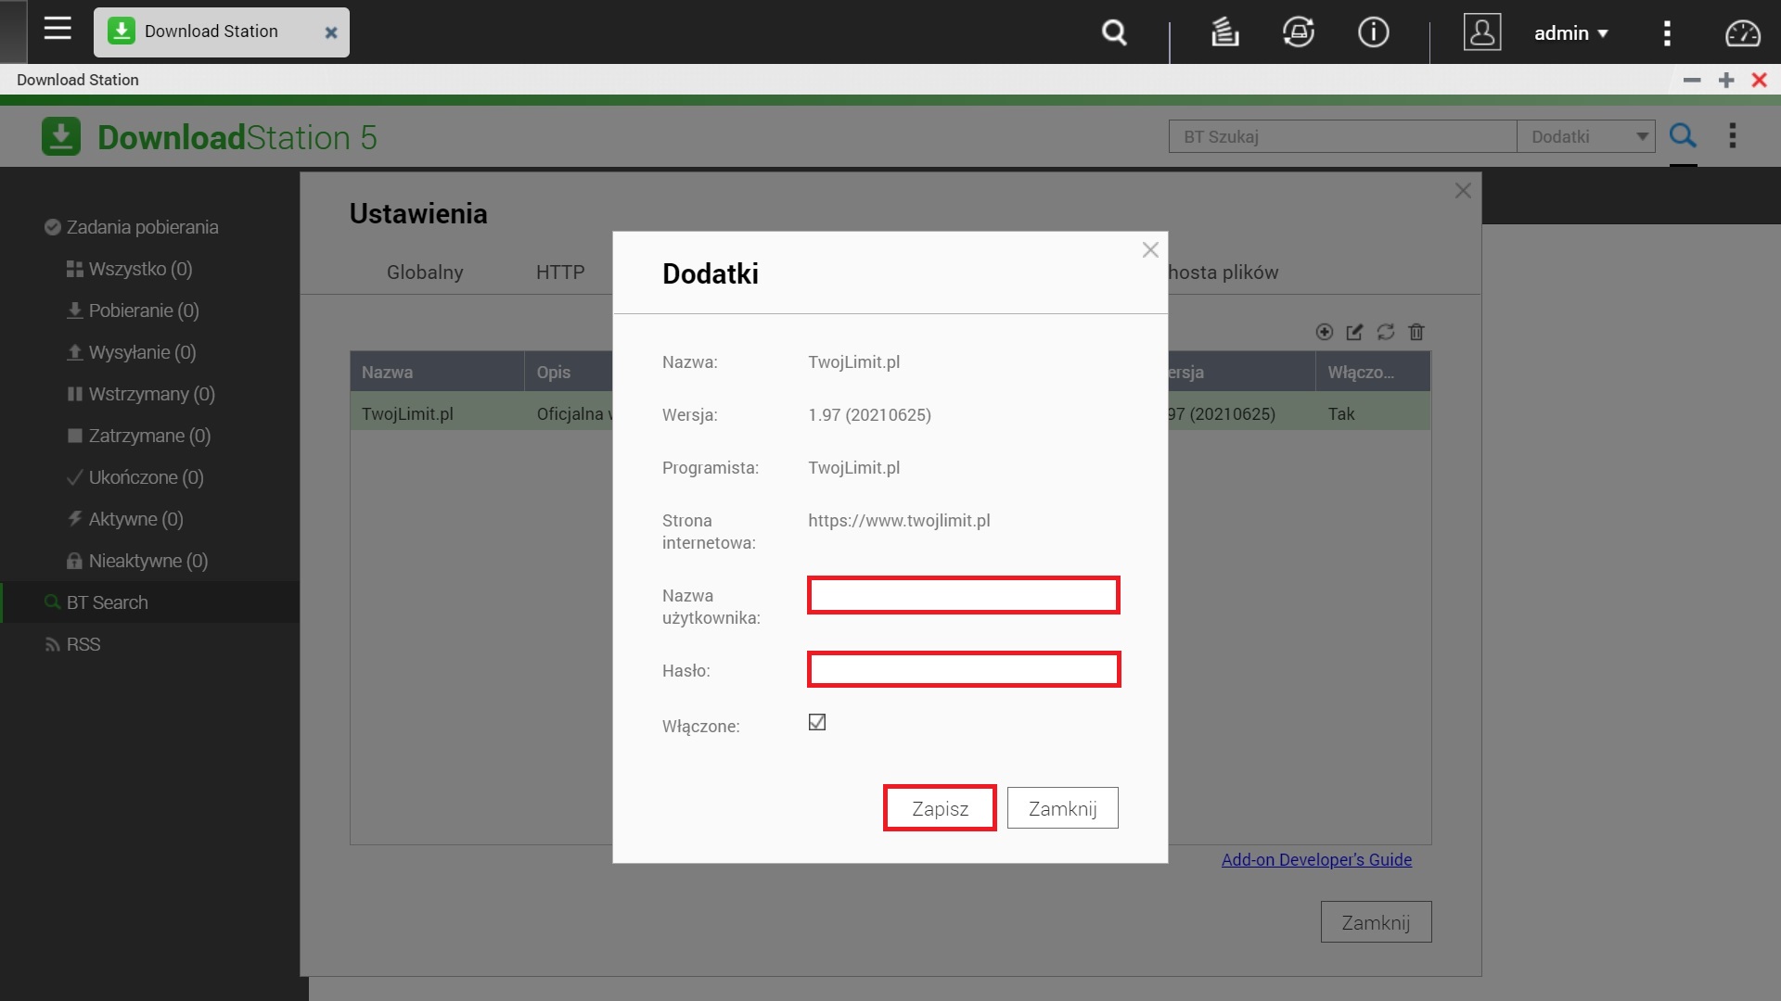Viewport: 1781px width, 1001px height.
Task: Click the edit add-on pencil icon
Action: pos(1354,332)
